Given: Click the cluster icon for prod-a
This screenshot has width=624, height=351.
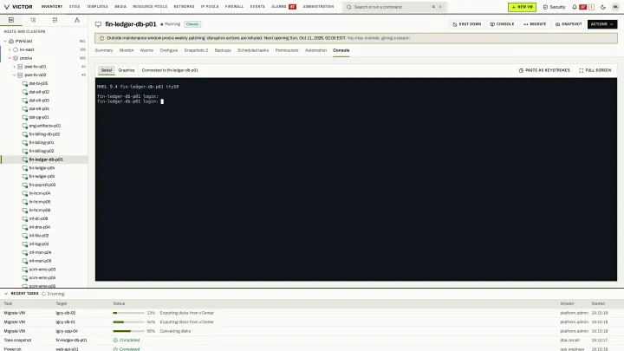Looking at the screenshot, I should 16,58.
